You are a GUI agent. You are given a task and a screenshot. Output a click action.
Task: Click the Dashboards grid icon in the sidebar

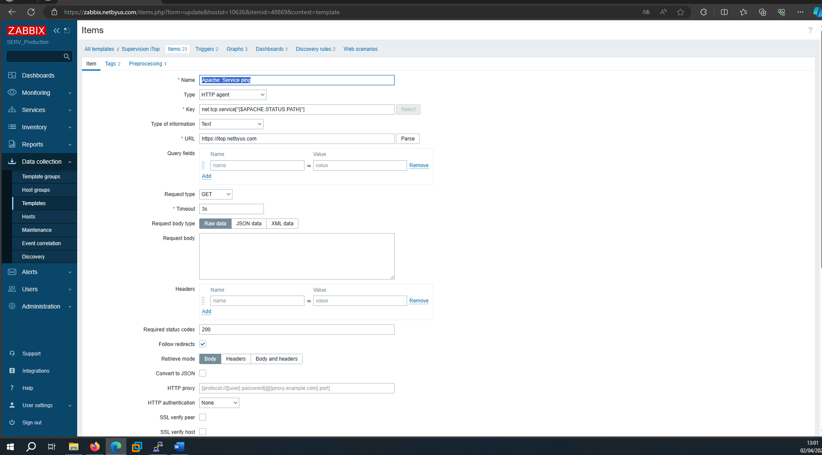coord(12,75)
